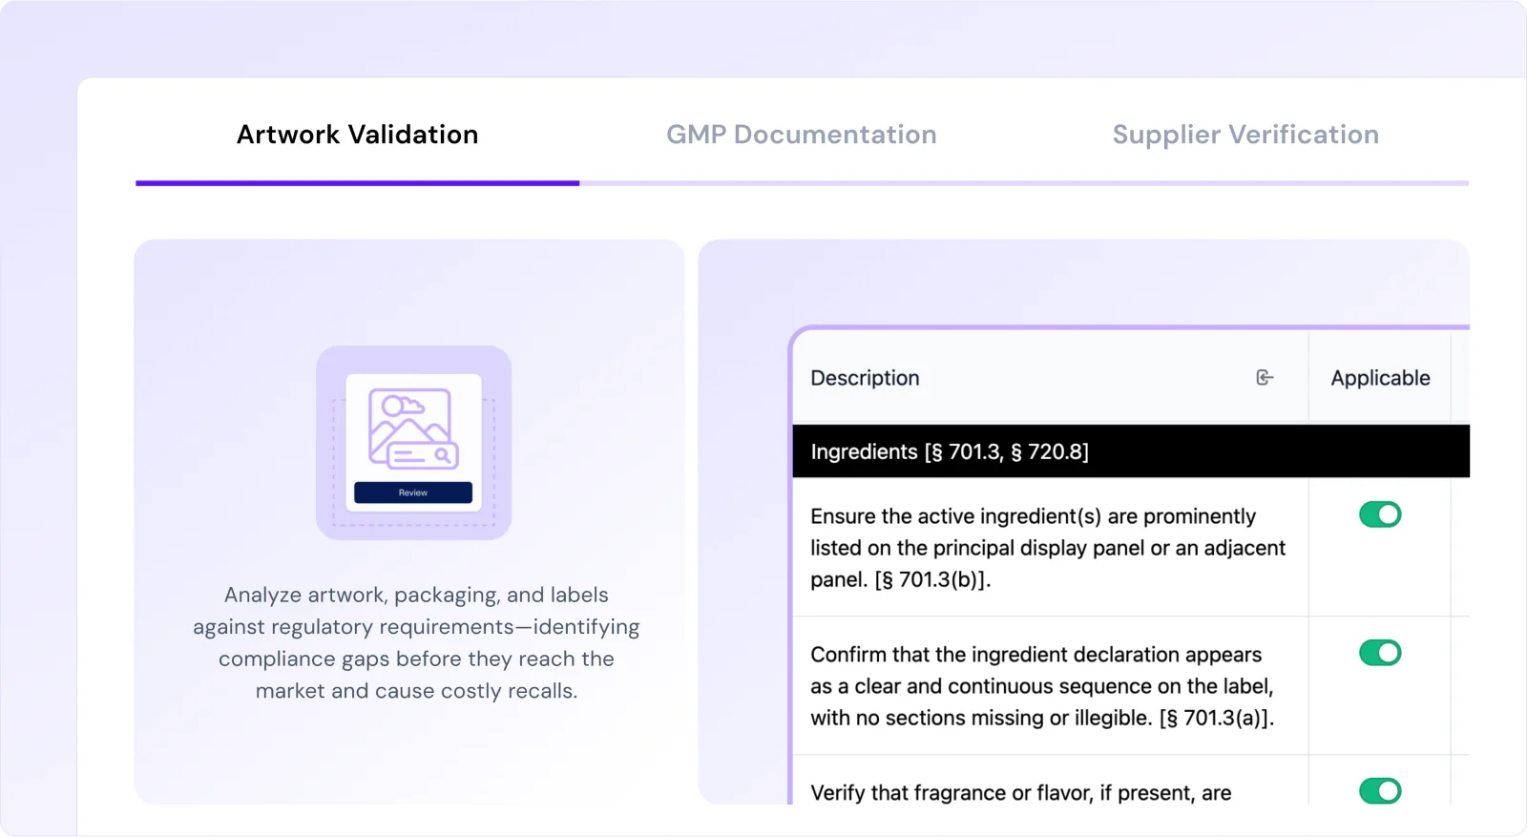The width and height of the screenshot is (1527, 837).
Task: Open the Supplier Verification tab
Action: [x=1245, y=134]
